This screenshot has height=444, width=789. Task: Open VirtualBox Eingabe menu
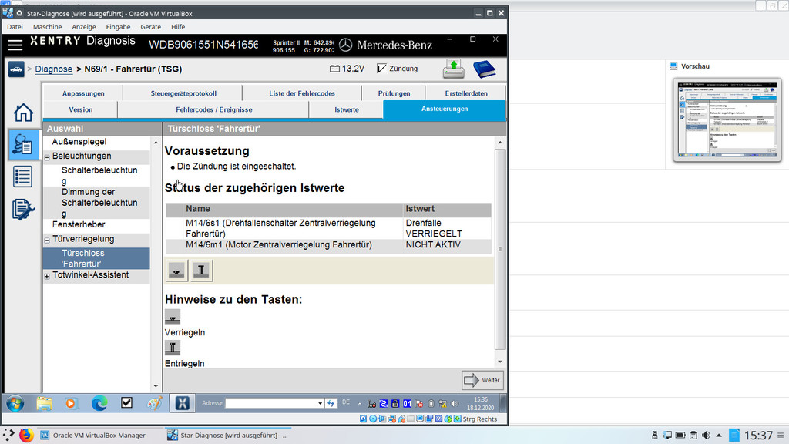point(118,27)
